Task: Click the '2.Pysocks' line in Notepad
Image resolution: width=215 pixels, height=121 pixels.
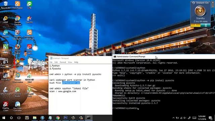Action: click(x=55, y=69)
